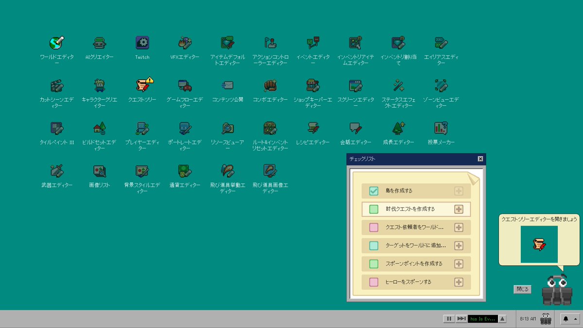Open the 武器エディター icon
This screenshot has width=583, height=328.
coord(57,171)
